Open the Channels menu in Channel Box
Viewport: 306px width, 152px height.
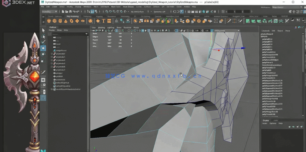[265, 31]
